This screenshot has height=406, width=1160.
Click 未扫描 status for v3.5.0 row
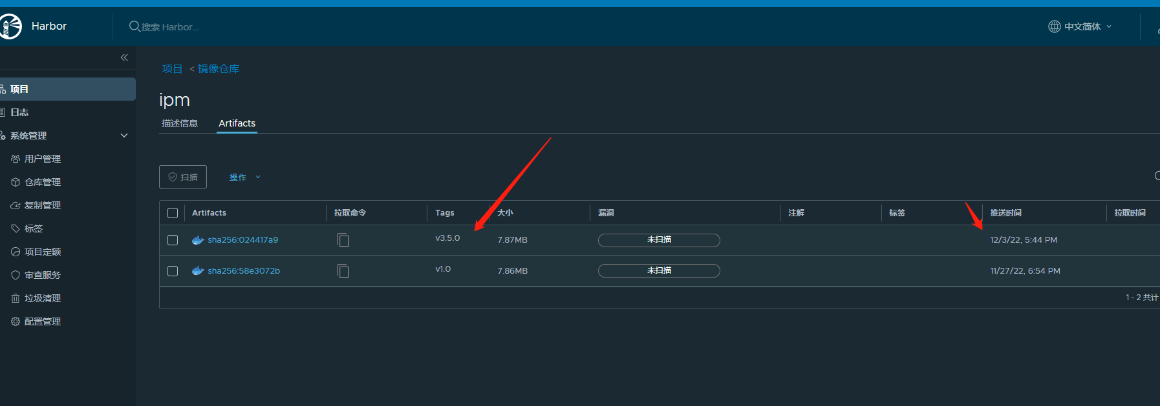tap(659, 240)
